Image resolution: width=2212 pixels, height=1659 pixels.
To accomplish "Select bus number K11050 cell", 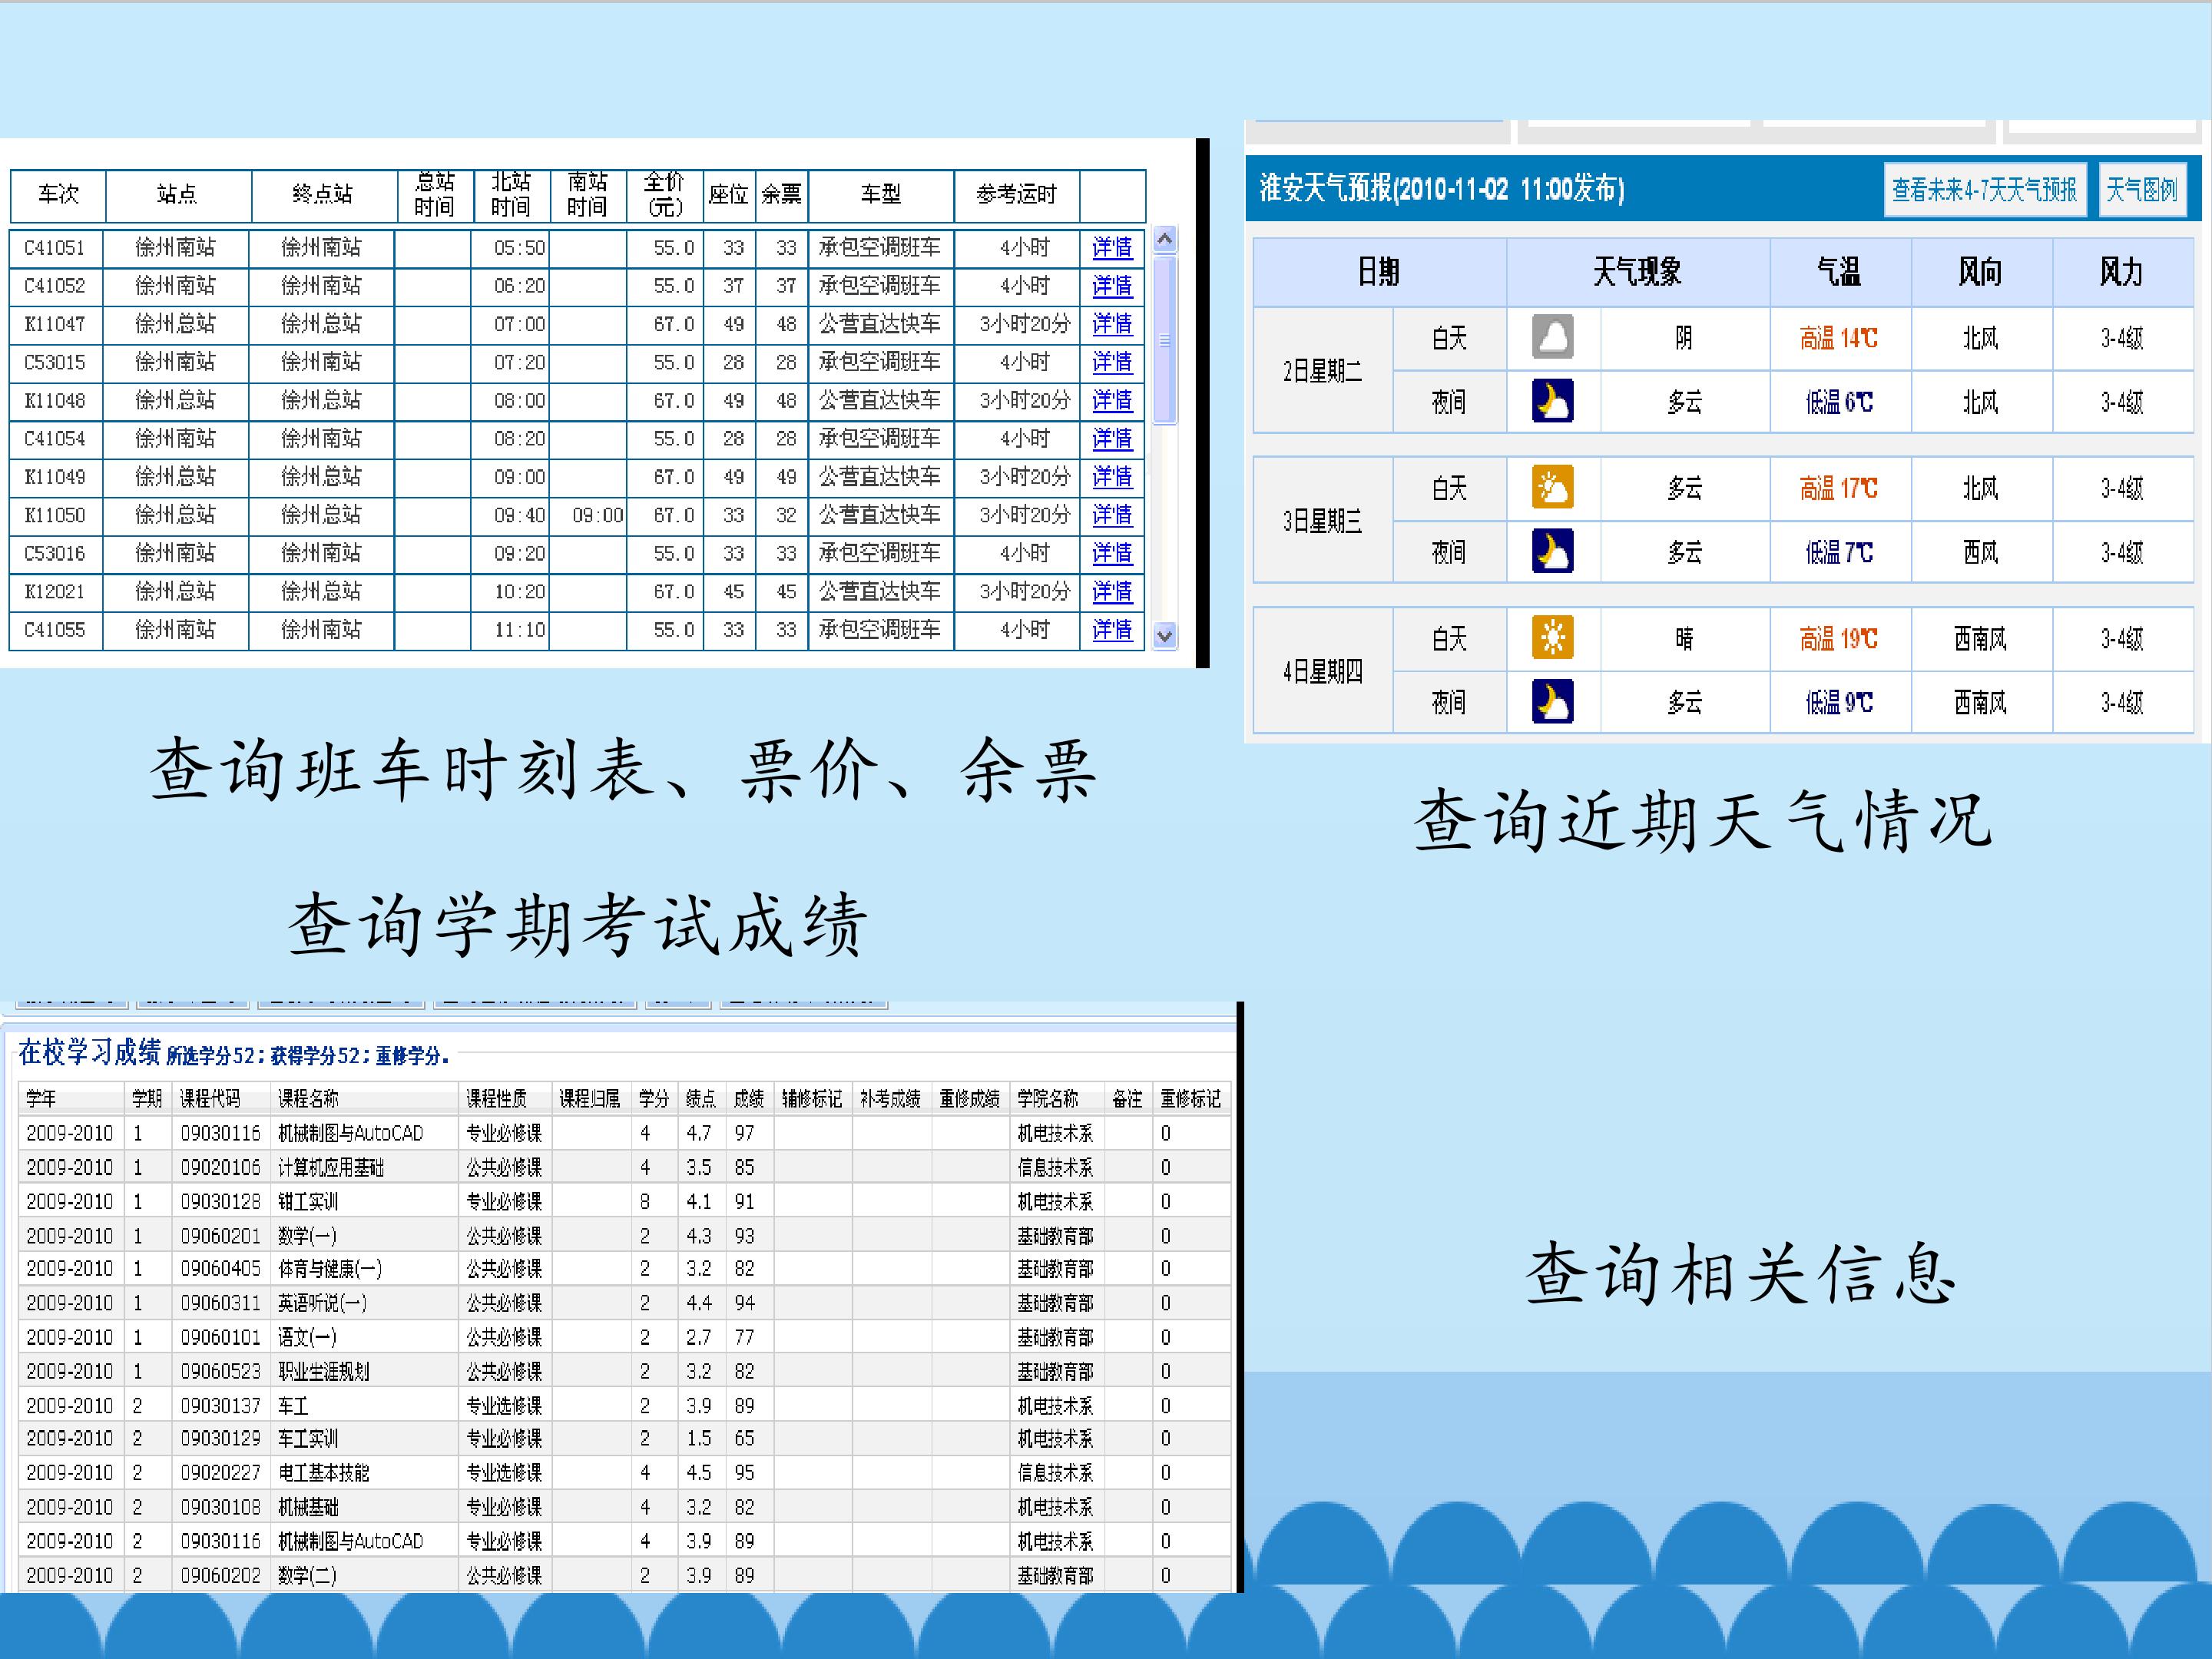I will (55, 515).
